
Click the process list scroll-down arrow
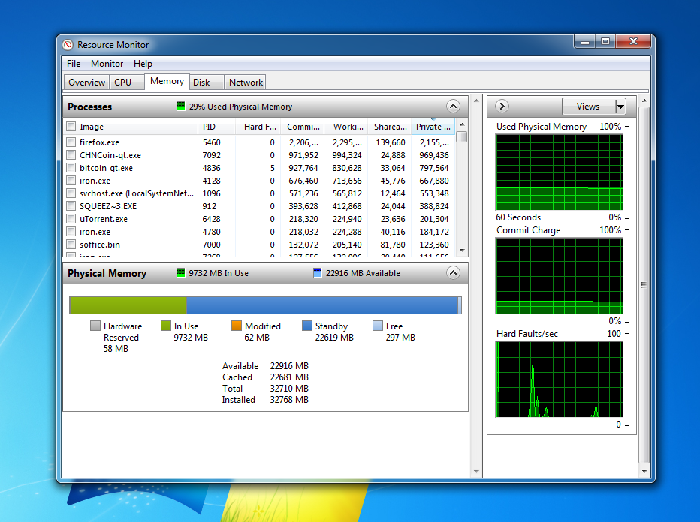click(x=462, y=250)
